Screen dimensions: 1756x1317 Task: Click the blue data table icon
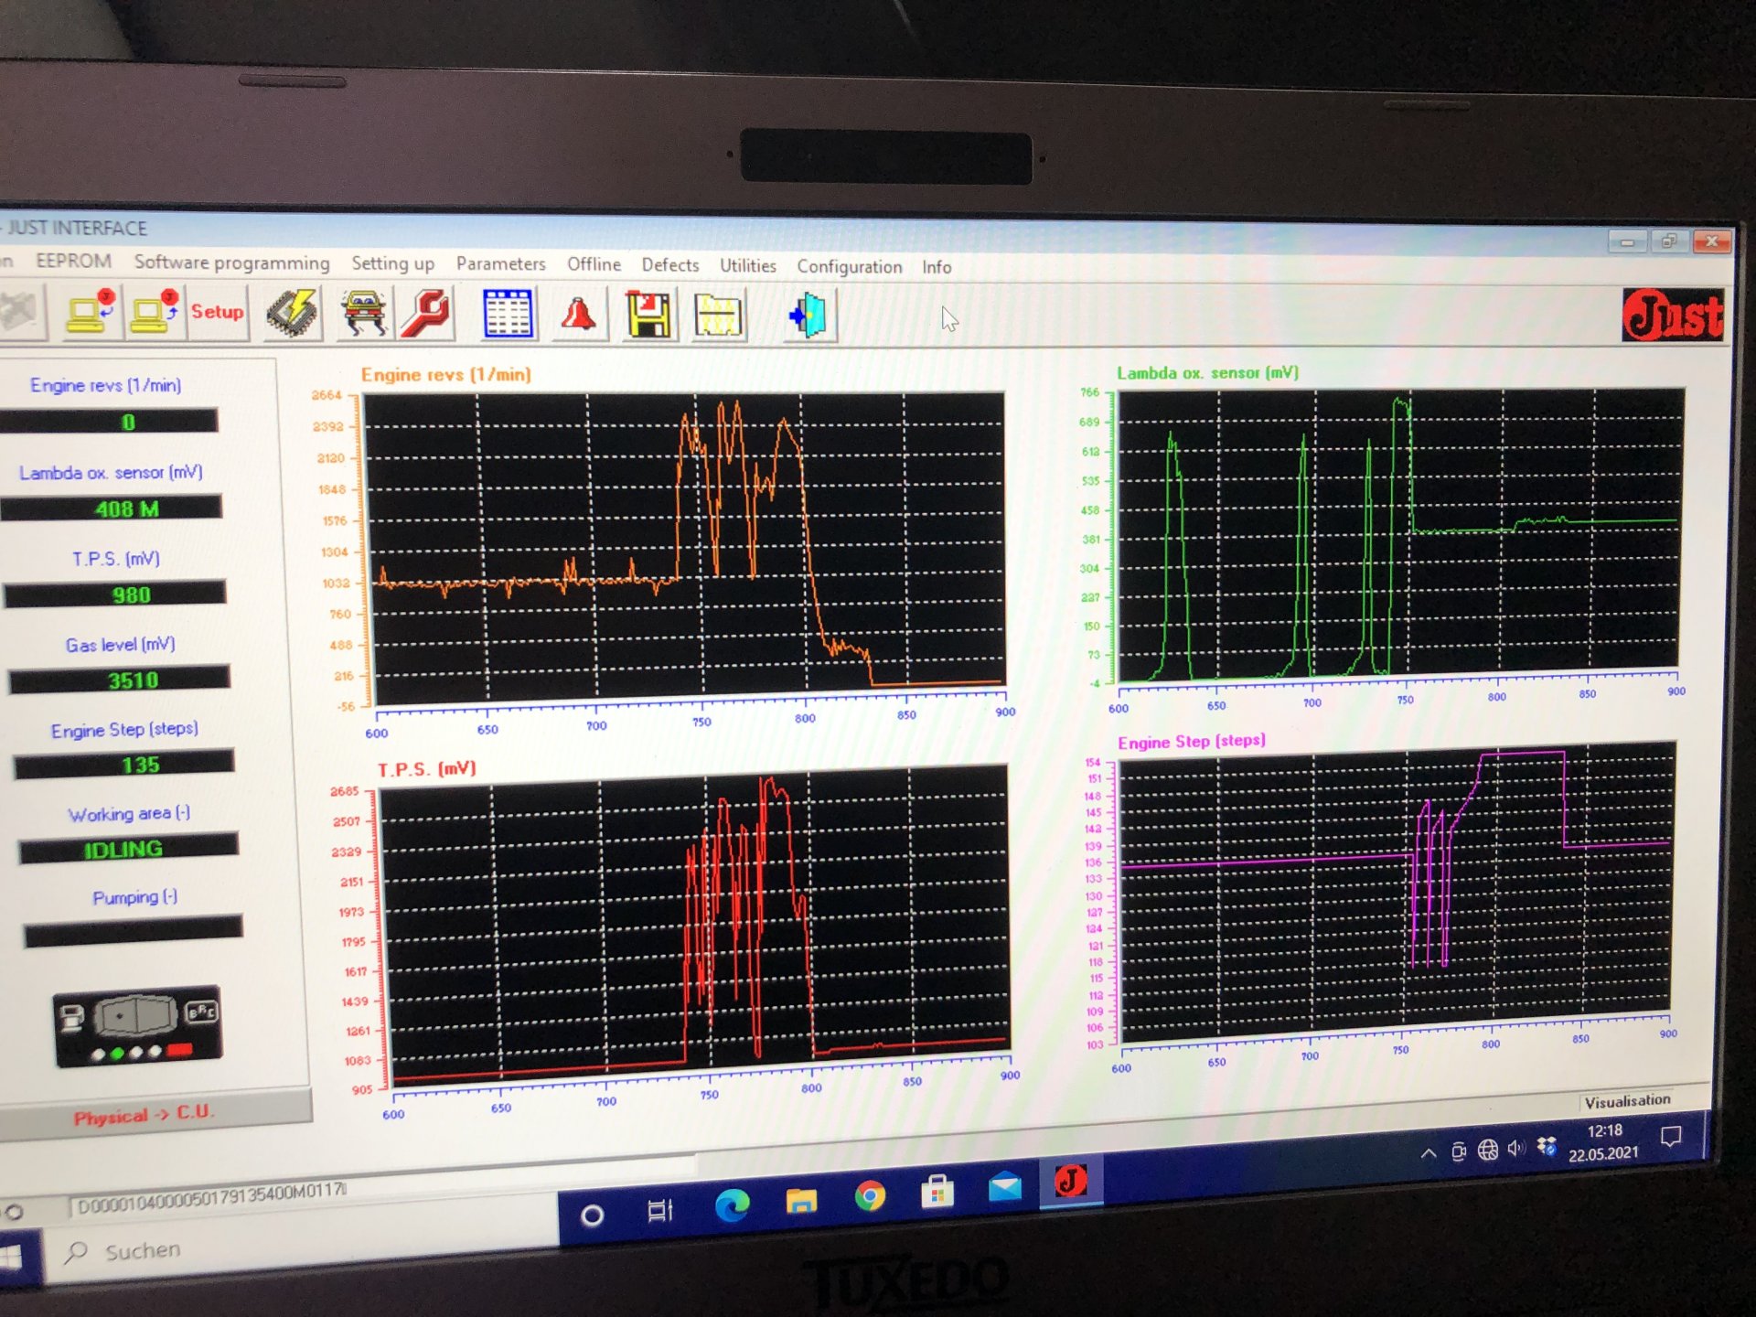pyautogui.click(x=507, y=315)
